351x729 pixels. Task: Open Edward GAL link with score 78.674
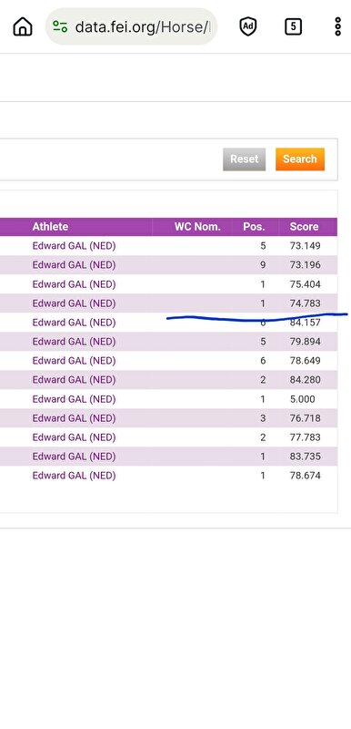click(74, 476)
